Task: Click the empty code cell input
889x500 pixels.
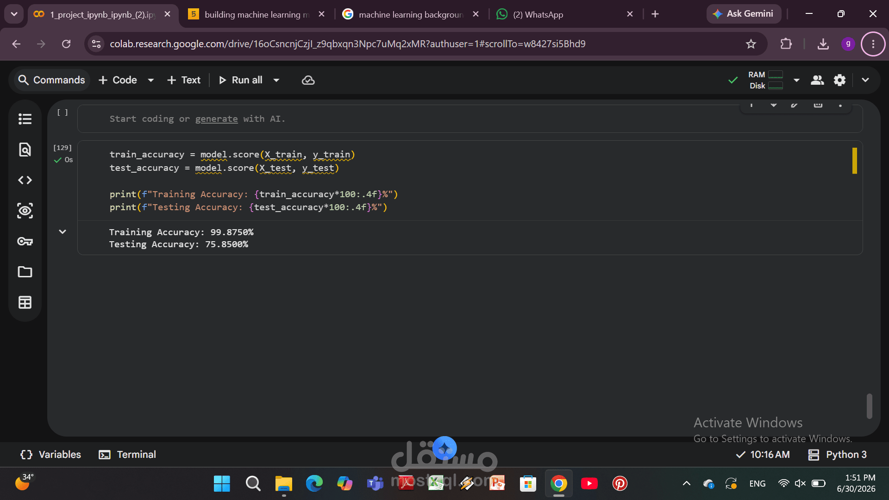Action: point(470,119)
